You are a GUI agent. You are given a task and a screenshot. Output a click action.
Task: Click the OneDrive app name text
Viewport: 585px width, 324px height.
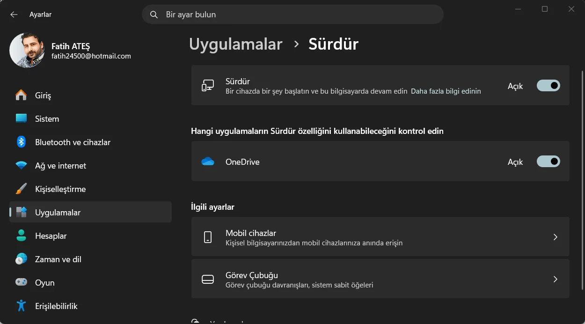pyautogui.click(x=242, y=162)
